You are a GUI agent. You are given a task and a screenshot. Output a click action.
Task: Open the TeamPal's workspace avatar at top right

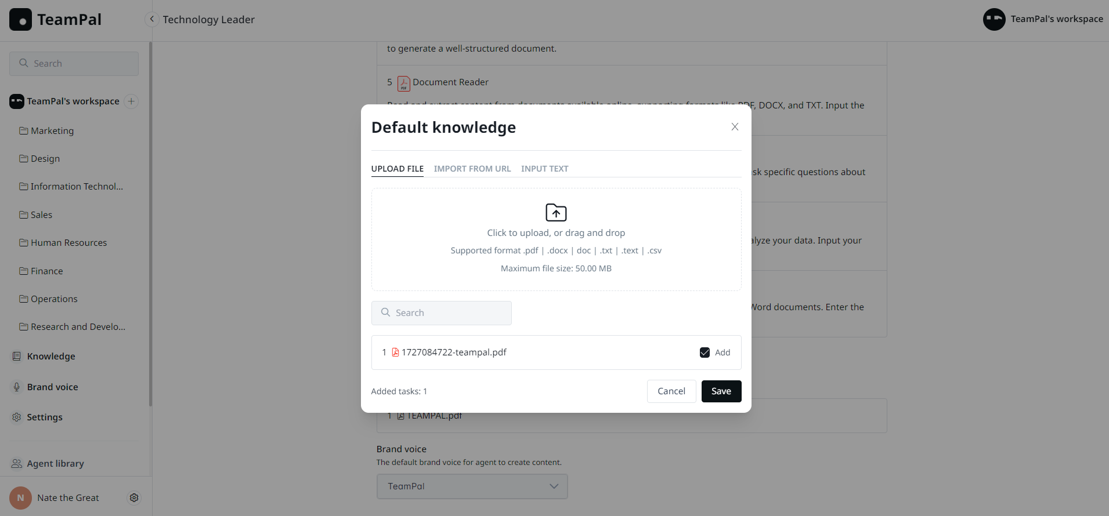tap(994, 19)
